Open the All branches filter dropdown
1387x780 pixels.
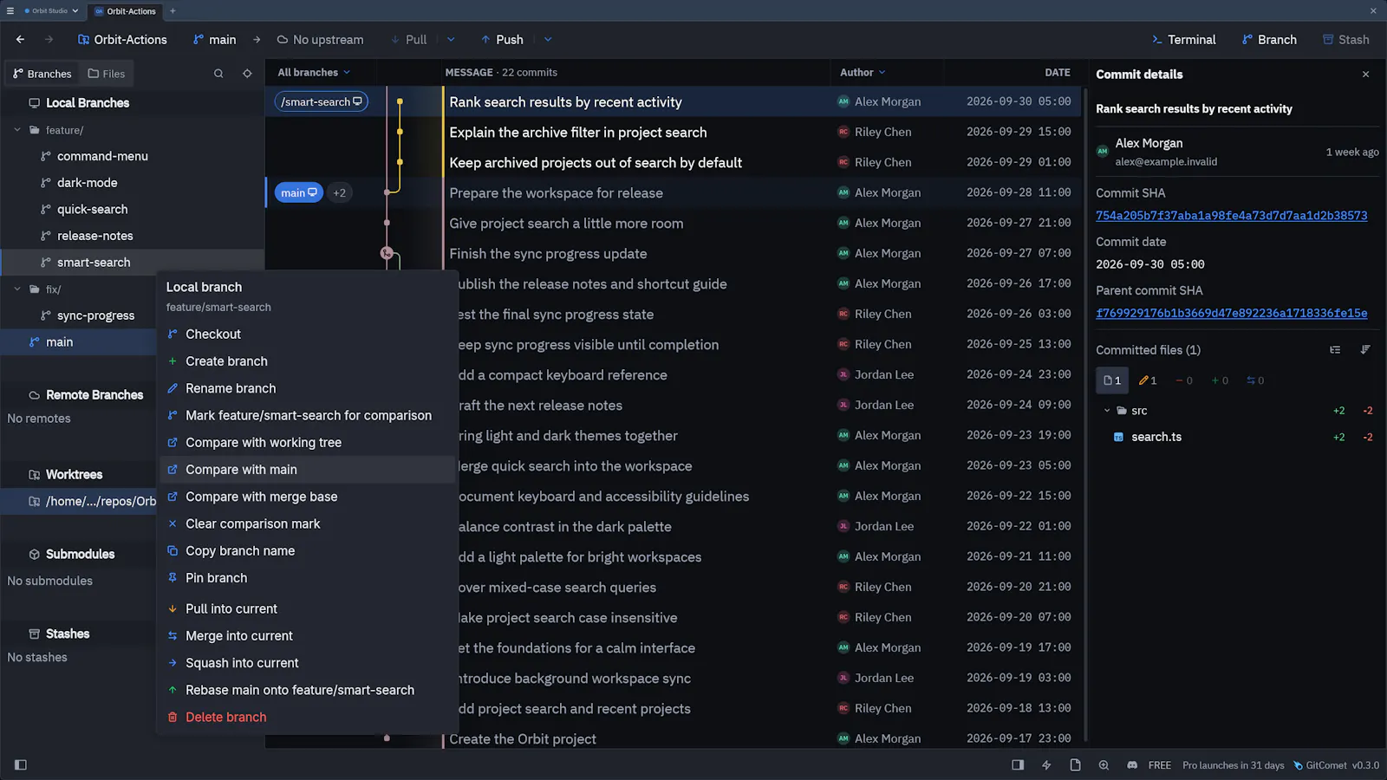pyautogui.click(x=314, y=73)
